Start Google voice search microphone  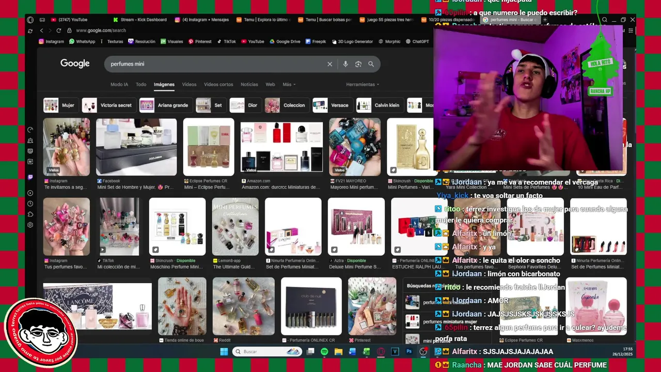point(345,64)
